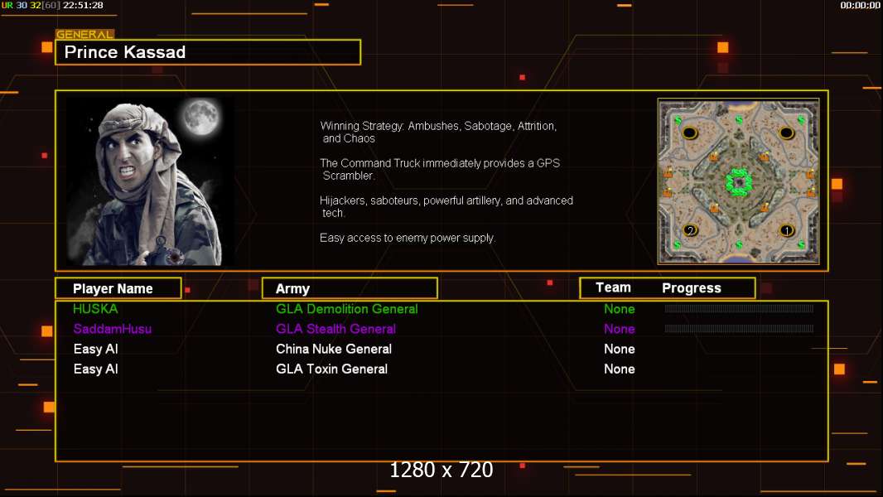Click HUSKA's loading progress bar
This screenshot has height=497, width=883.
739,308
